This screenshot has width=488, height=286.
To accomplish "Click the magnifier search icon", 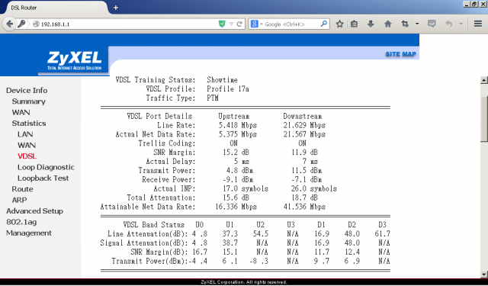I will [x=323, y=24].
